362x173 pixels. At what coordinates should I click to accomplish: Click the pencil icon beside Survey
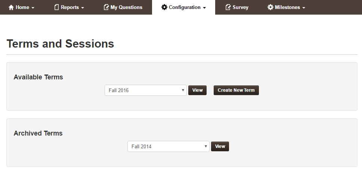pyautogui.click(x=228, y=7)
